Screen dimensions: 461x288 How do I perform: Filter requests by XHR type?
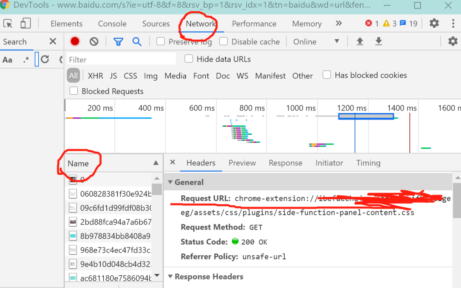[x=96, y=76]
